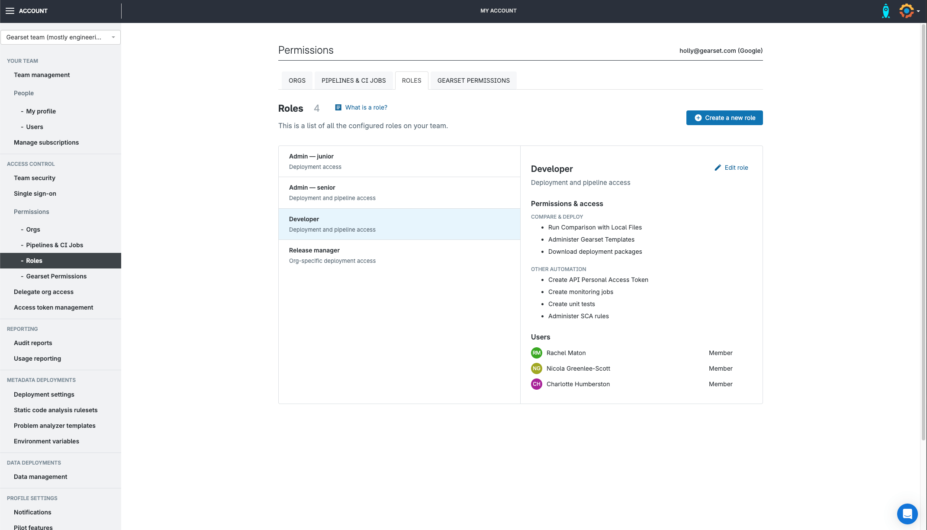This screenshot has width=927, height=530.
Task: Switch to the Pipelines & CI Jobs tab
Action: [353, 81]
